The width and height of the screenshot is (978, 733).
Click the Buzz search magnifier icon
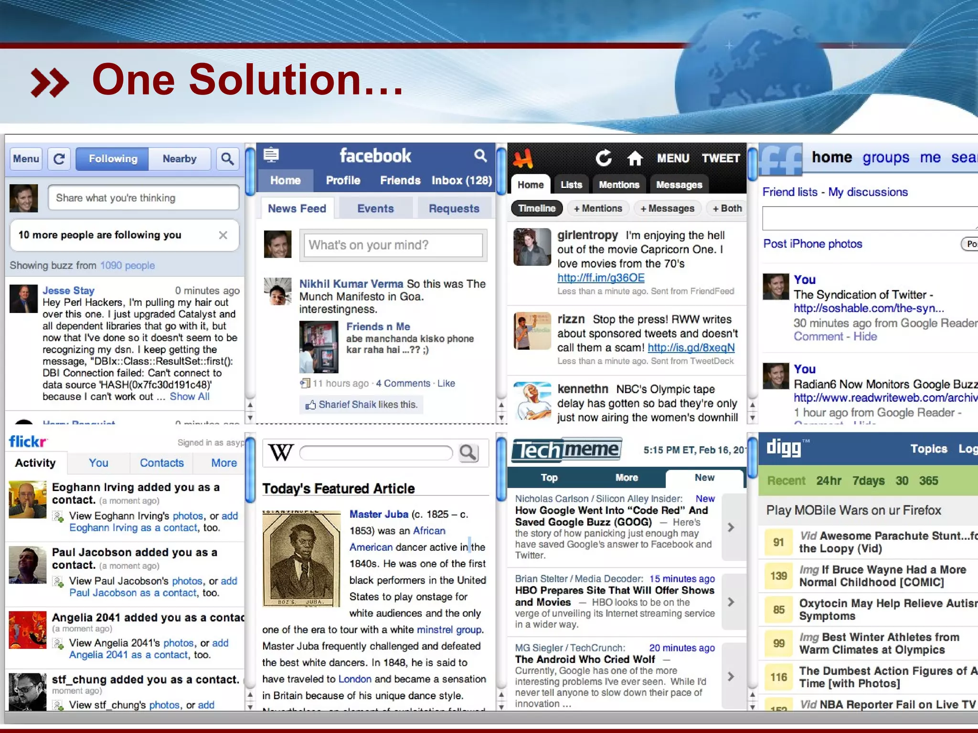[x=227, y=159]
